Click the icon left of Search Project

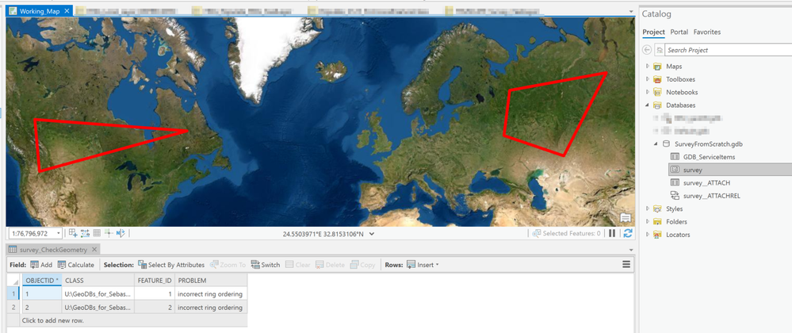[660, 50]
